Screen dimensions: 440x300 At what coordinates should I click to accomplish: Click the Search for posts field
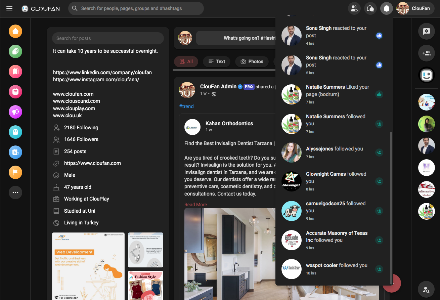[108, 38]
